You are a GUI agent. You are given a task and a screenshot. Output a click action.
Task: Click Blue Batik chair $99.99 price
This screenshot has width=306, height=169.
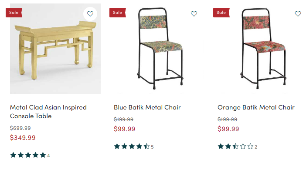point(125,129)
